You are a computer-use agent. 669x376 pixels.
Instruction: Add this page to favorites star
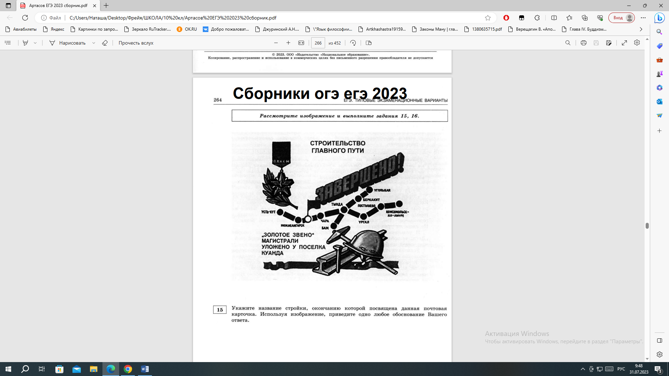488,18
